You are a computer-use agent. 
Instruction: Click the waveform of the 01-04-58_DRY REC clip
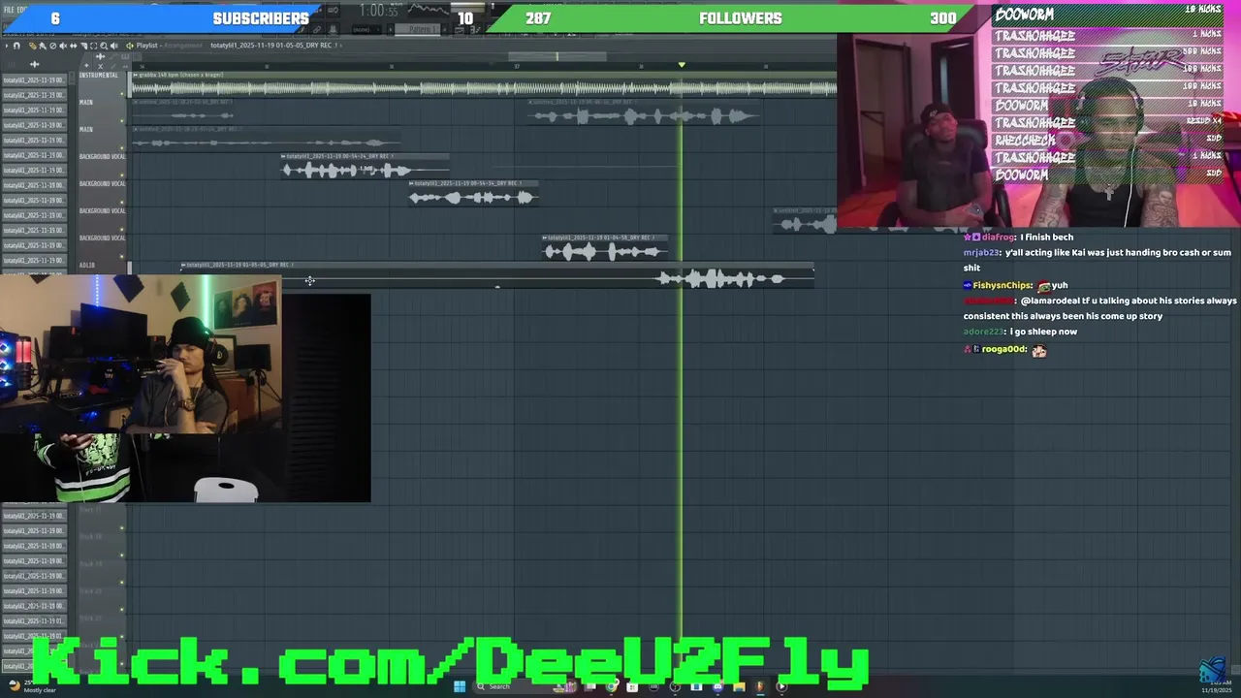pos(604,252)
